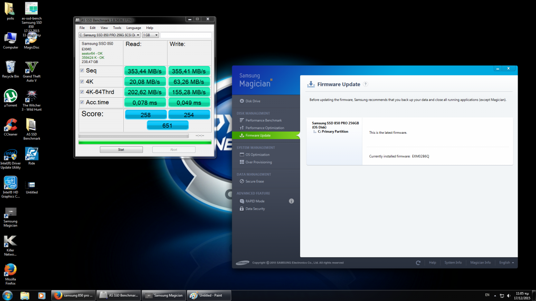Select the Samsung Magician desktop shortcut
This screenshot has height=301, width=536.
tap(10, 217)
